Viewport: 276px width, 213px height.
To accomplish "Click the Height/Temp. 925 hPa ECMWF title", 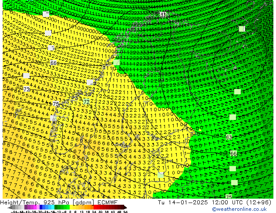I will tap(59, 203).
